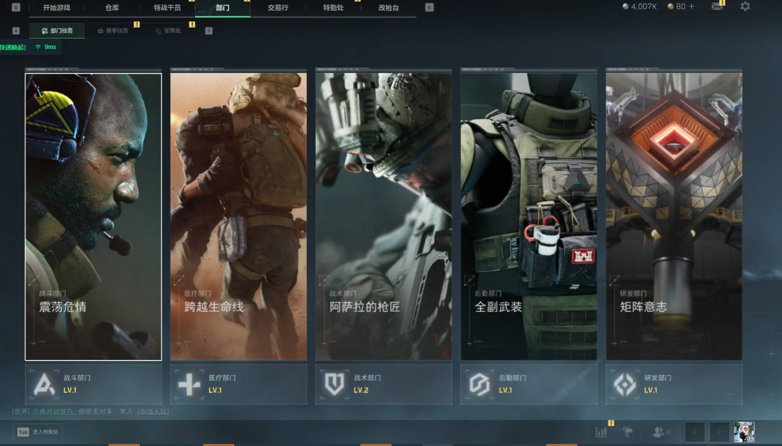Viewport: 782px width, 446px height.
Task: Select the 部门 tab
Action: pyautogui.click(x=223, y=8)
